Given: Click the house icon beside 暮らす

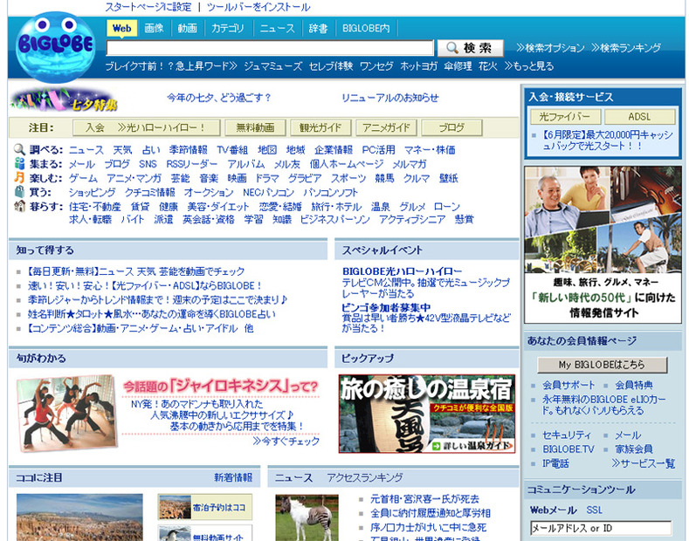Looking at the screenshot, I should (x=19, y=206).
